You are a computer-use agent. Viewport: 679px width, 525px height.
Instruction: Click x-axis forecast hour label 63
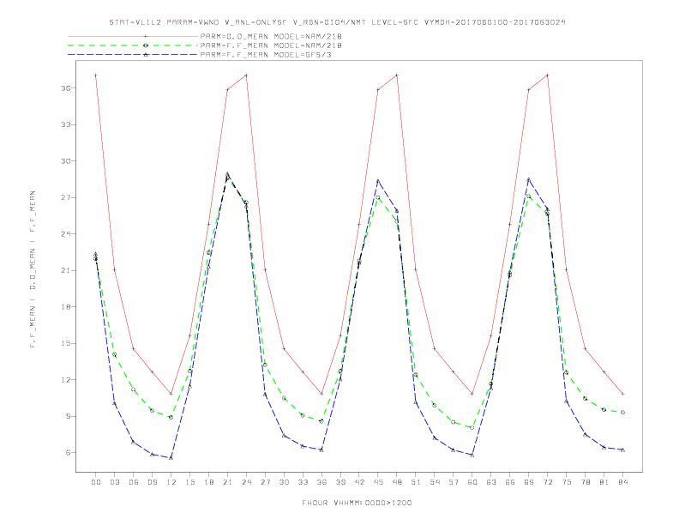[x=491, y=482]
